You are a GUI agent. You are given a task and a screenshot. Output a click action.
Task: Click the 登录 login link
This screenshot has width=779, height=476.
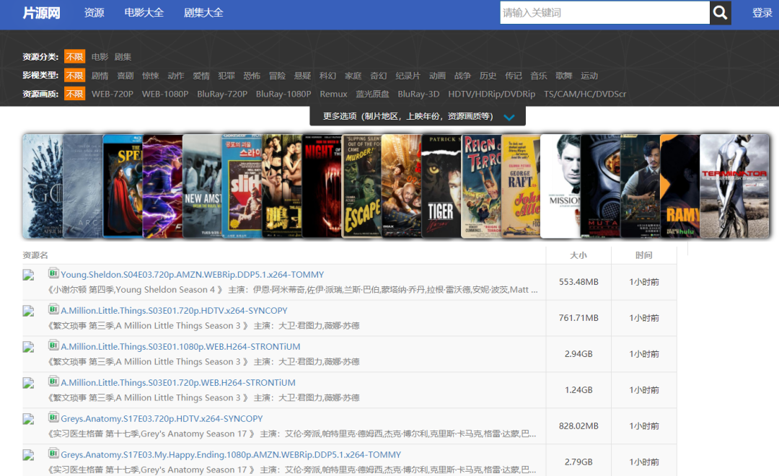coord(762,13)
